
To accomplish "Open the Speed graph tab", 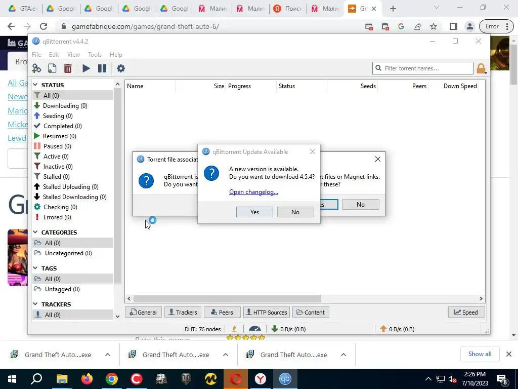I will coord(466,312).
